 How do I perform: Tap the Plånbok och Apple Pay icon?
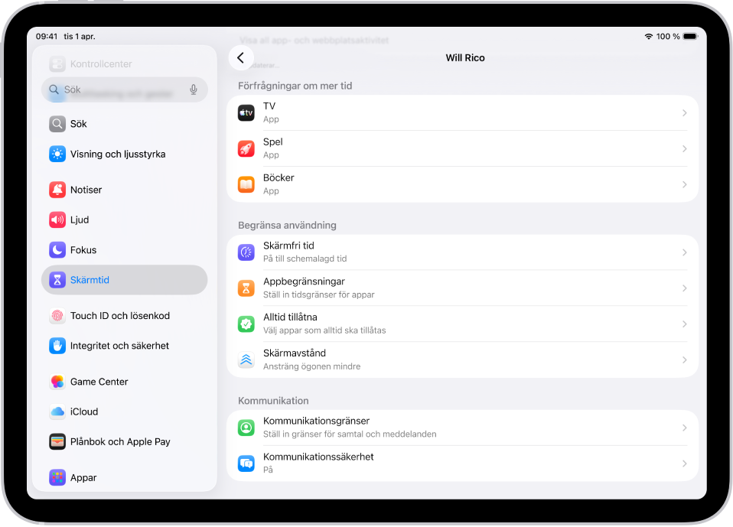[57, 441]
